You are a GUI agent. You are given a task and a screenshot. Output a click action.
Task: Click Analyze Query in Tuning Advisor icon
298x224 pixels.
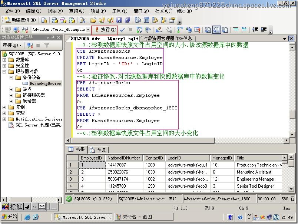tap(148, 30)
